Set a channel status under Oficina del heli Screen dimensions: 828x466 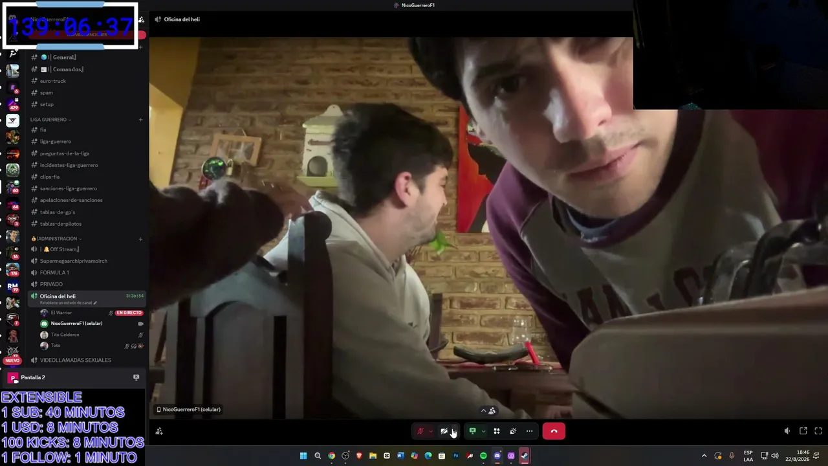(68, 303)
